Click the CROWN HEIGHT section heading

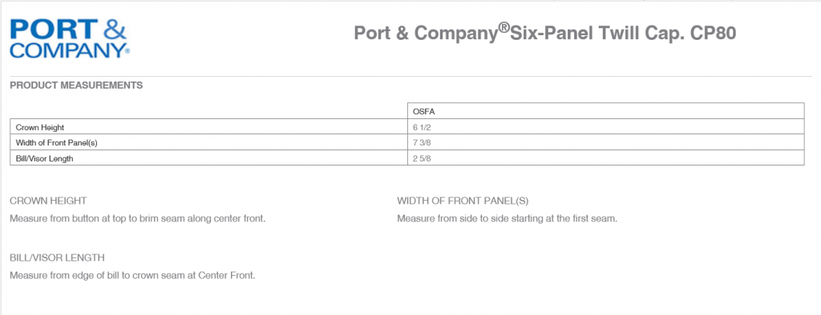pyautogui.click(x=48, y=201)
